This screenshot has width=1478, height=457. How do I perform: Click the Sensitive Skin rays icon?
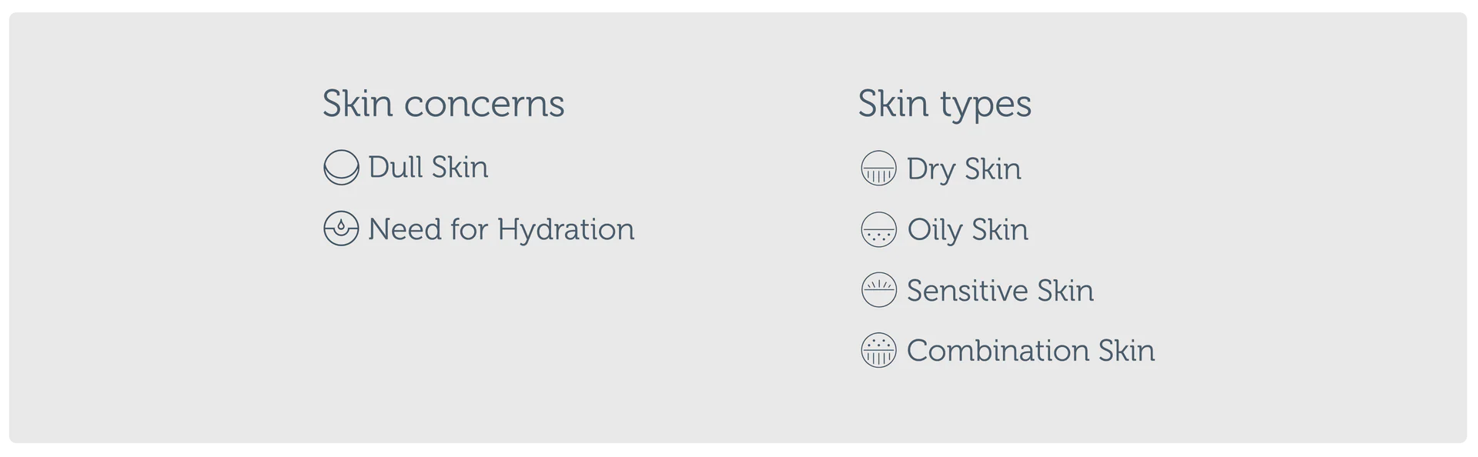(878, 290)
